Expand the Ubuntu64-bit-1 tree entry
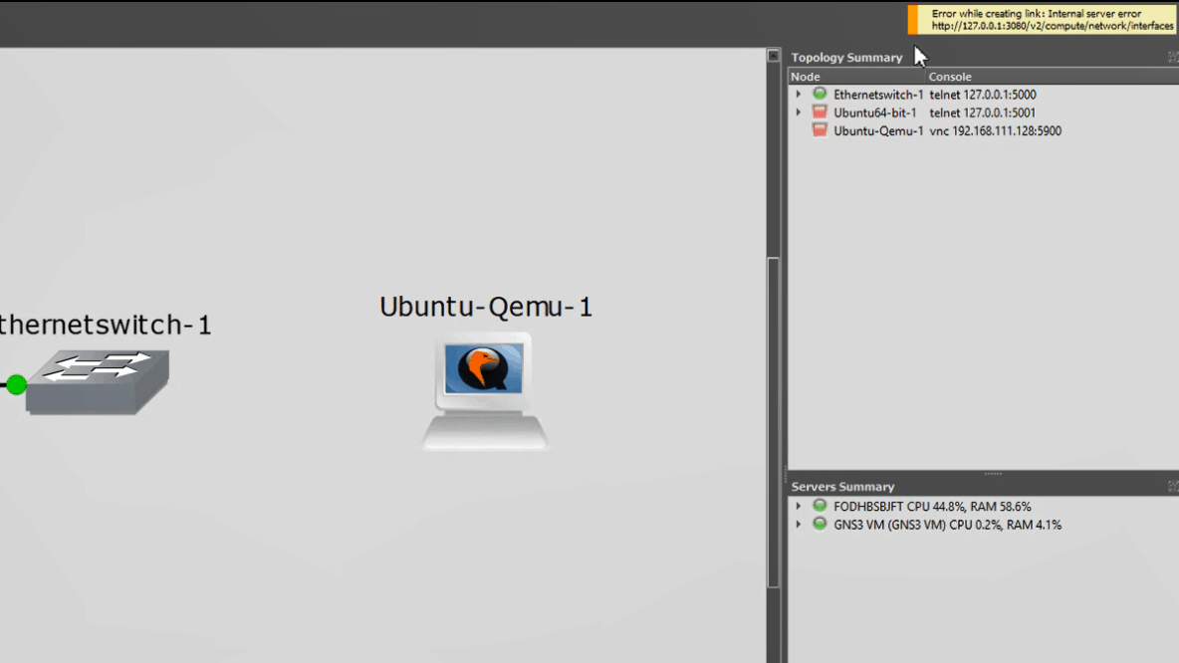 click(x=798, y=111)
